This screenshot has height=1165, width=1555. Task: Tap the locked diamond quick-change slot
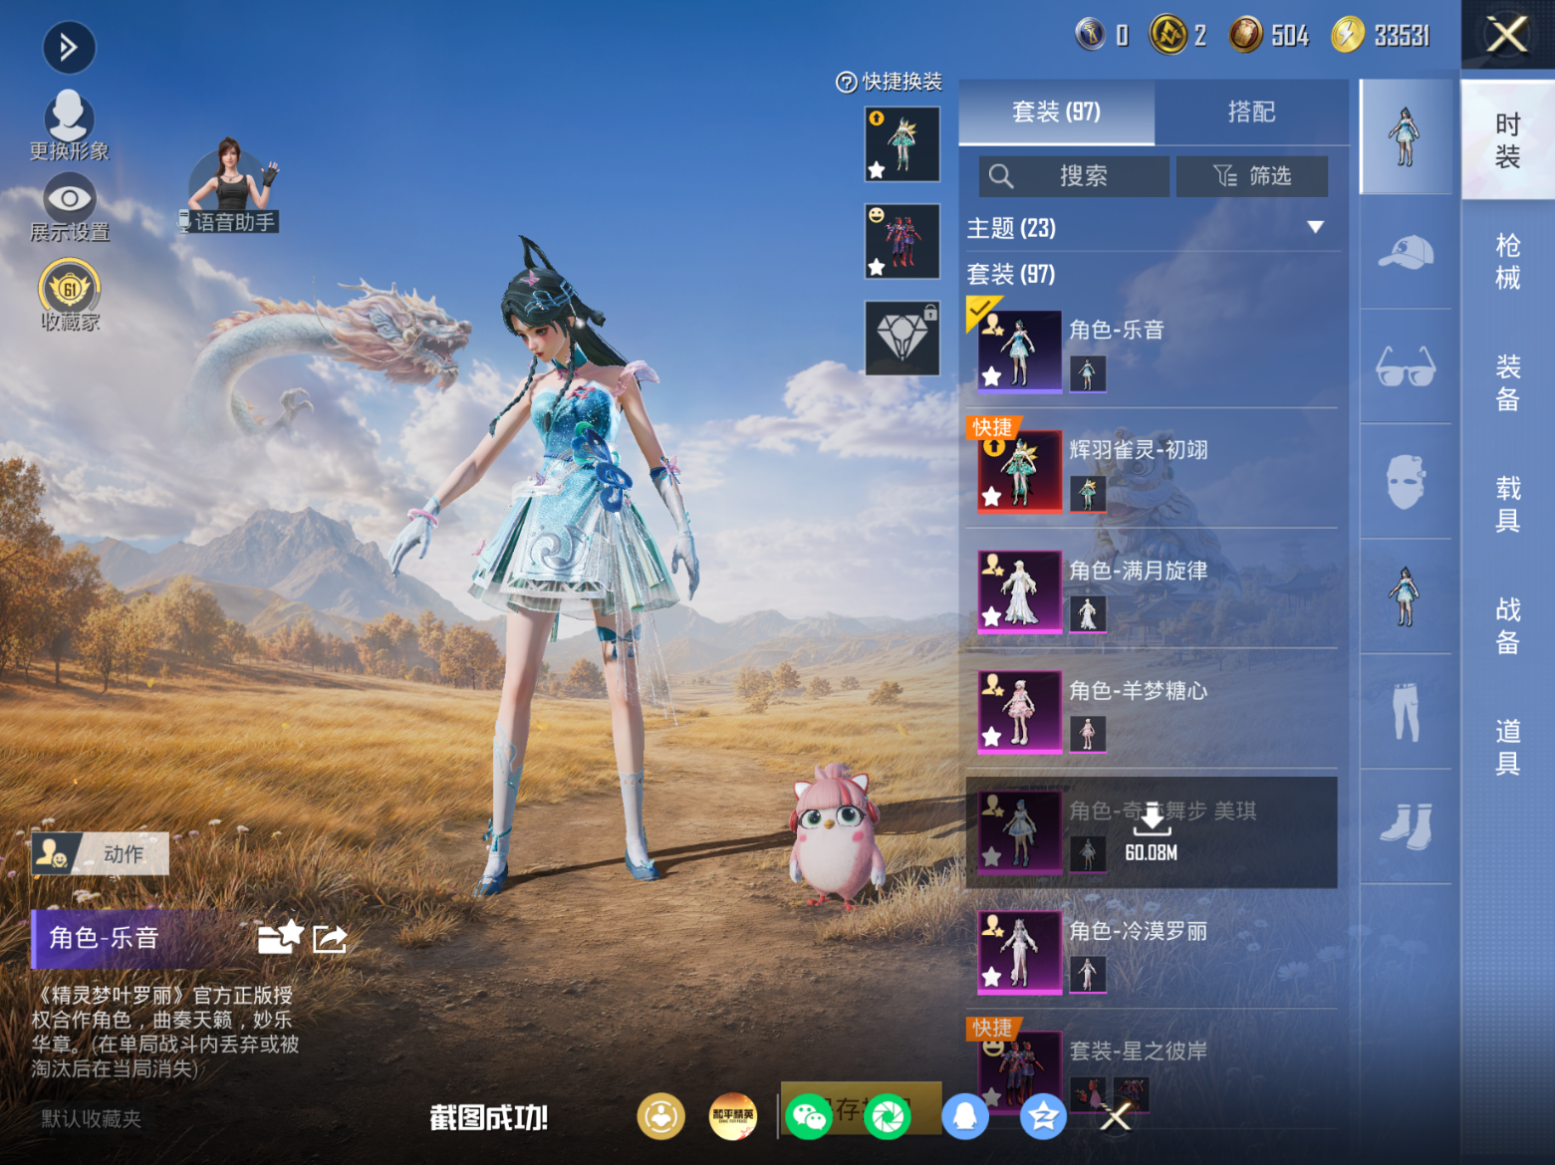tap(903, 339)
